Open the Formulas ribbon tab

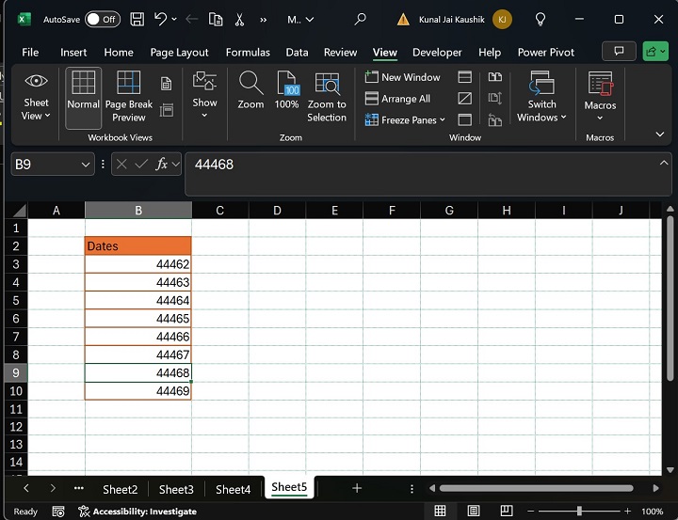248,53
